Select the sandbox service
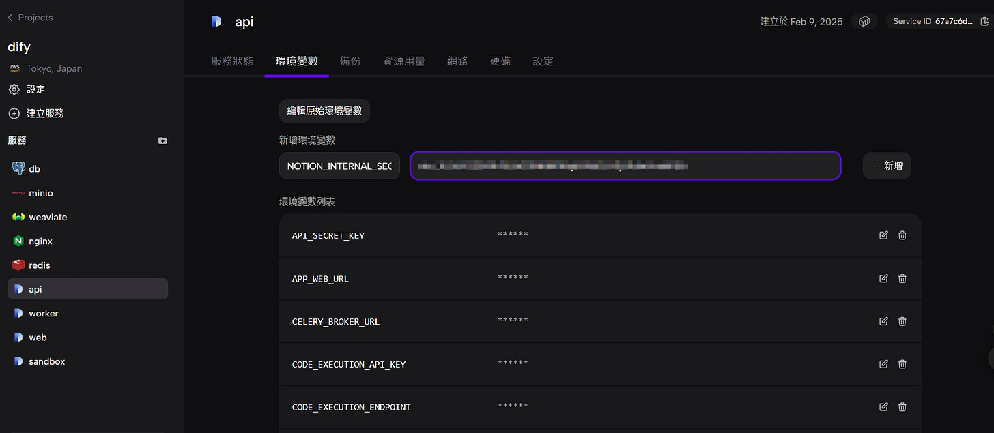The width and height of the screenshot is (994, 433). pos(87,361)
